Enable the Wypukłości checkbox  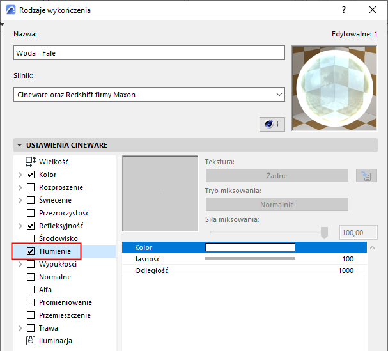click(31, 264)
